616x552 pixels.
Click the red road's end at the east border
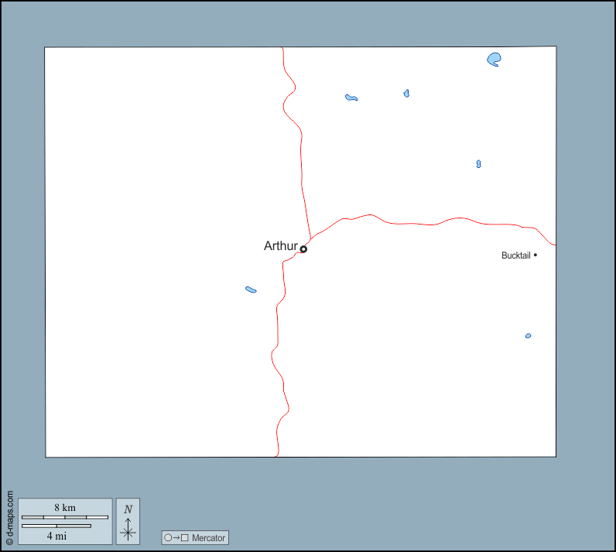tap(554, 245)
